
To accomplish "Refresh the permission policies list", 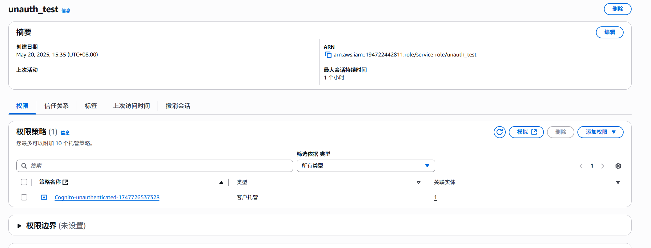I will pos(499,132).
